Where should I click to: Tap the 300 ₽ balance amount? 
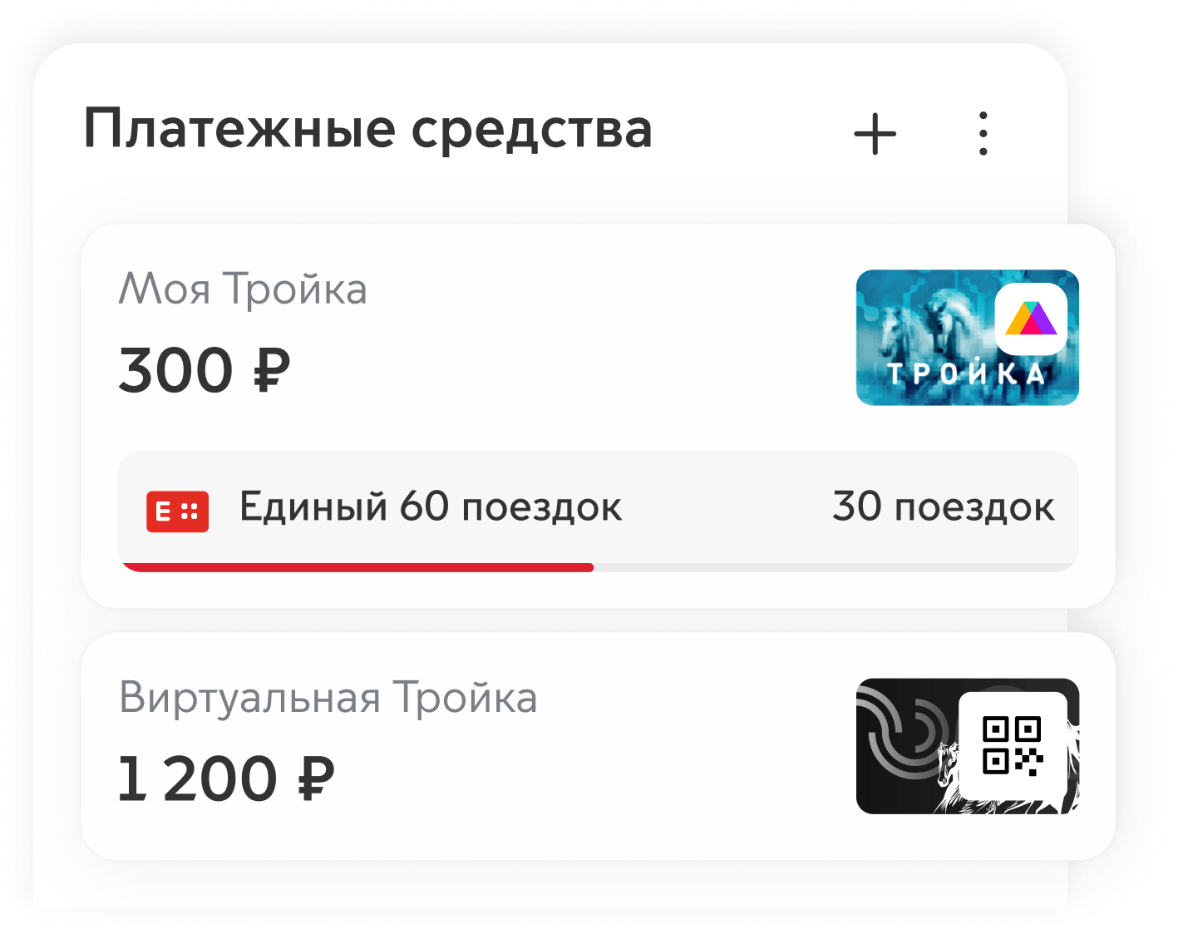(205, 370)
